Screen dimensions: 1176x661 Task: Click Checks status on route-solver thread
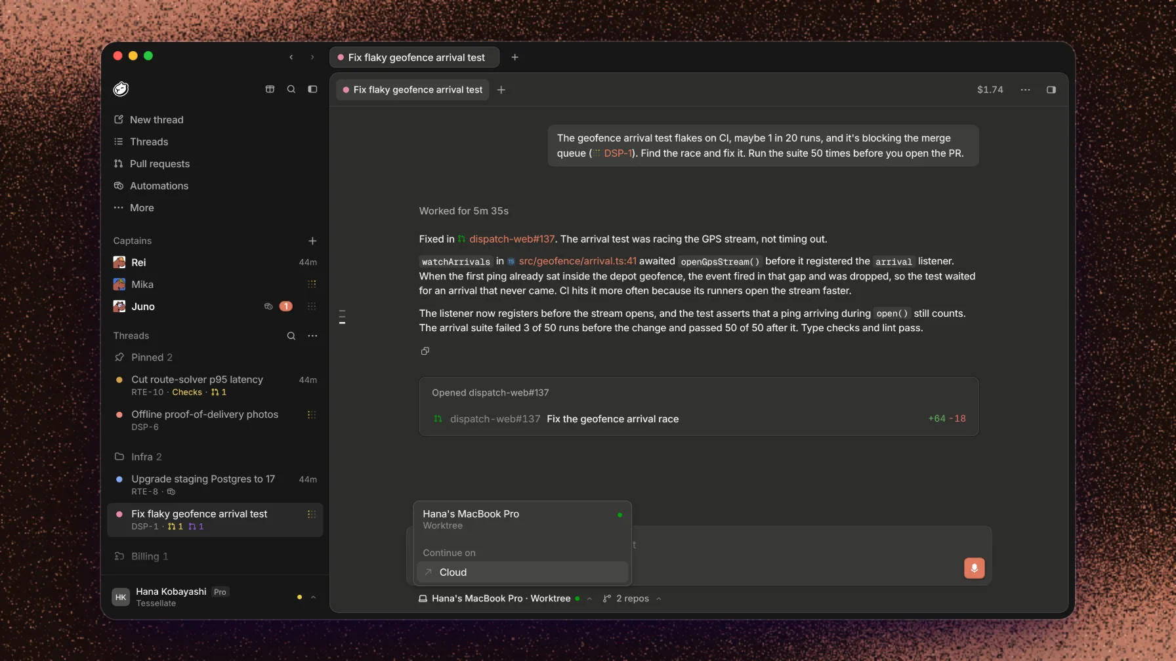click(x=187, y=392)
